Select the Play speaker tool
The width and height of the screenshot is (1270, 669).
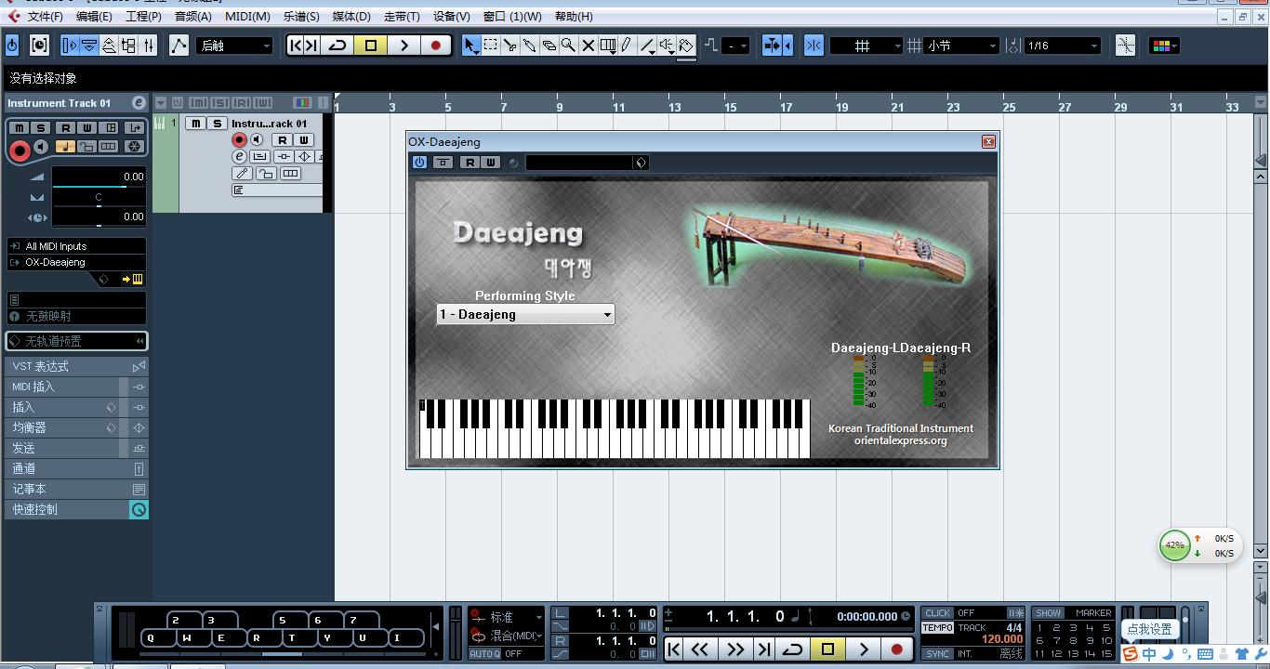667,45
